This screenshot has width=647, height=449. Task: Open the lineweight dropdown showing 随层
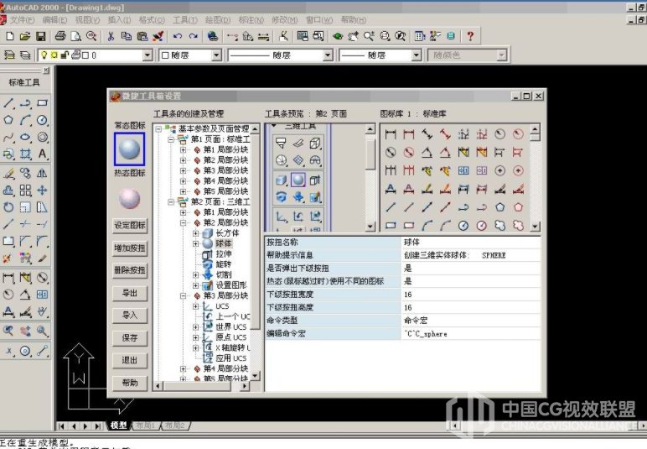coord(417,55)
